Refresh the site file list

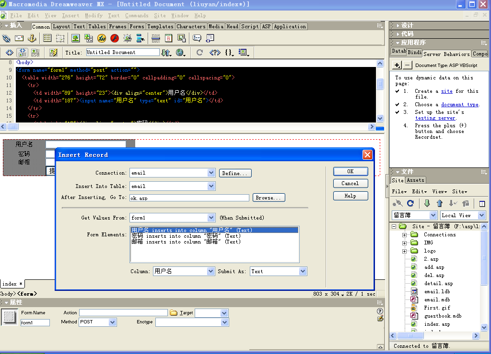pyautogui.click(x=410, y=203)
